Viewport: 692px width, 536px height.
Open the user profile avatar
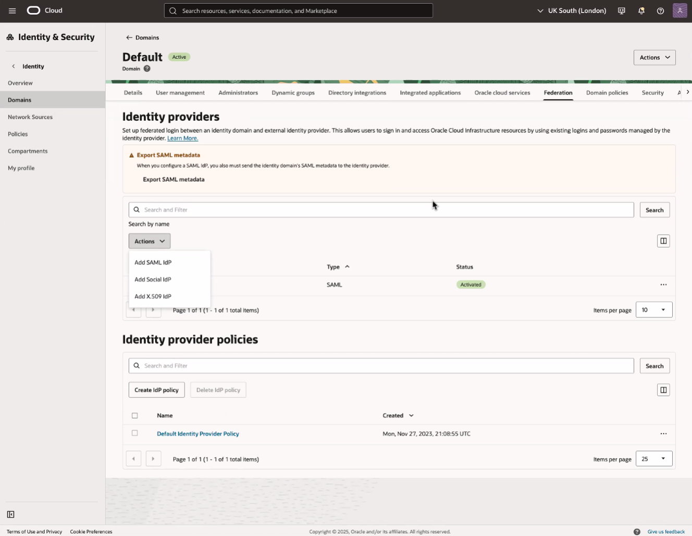[680, 10]
